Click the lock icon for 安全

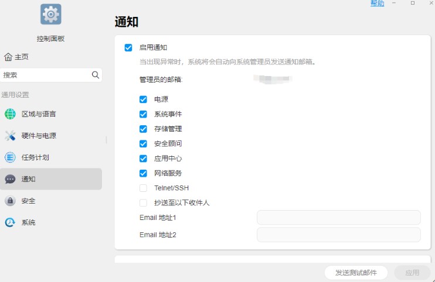11,201
